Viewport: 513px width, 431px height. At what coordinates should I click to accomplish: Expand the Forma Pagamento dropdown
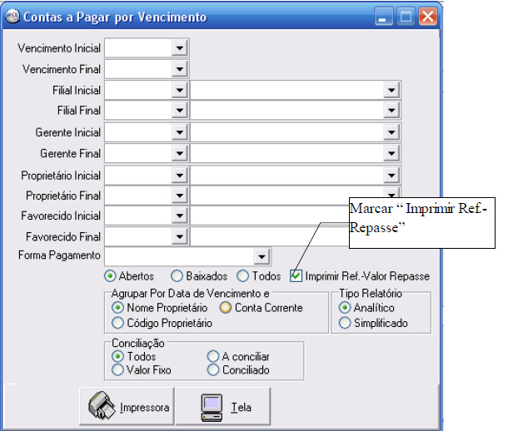pyautogui.click(x=261, y=255)
